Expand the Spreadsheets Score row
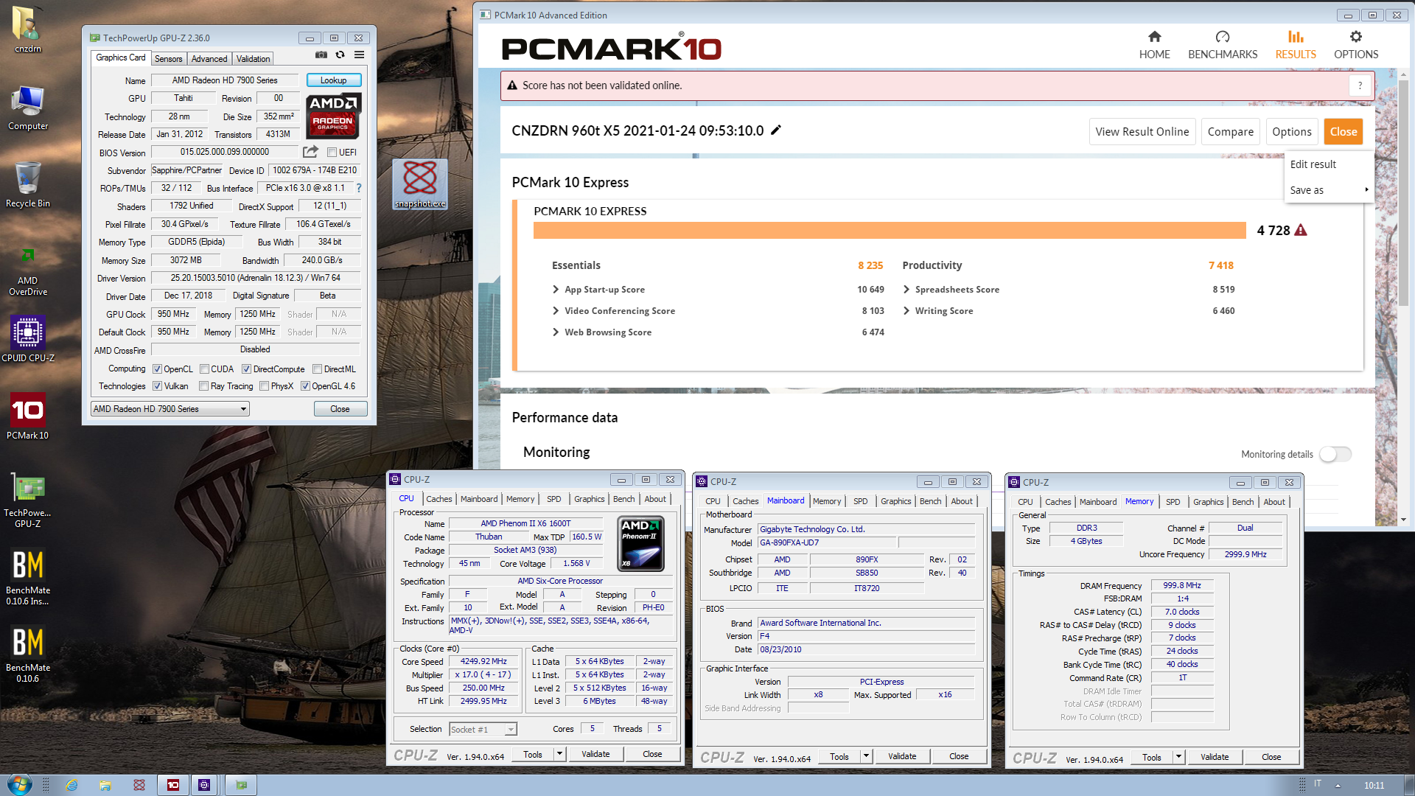Screen dimensions: 1415x796 [x=906, y=290]
